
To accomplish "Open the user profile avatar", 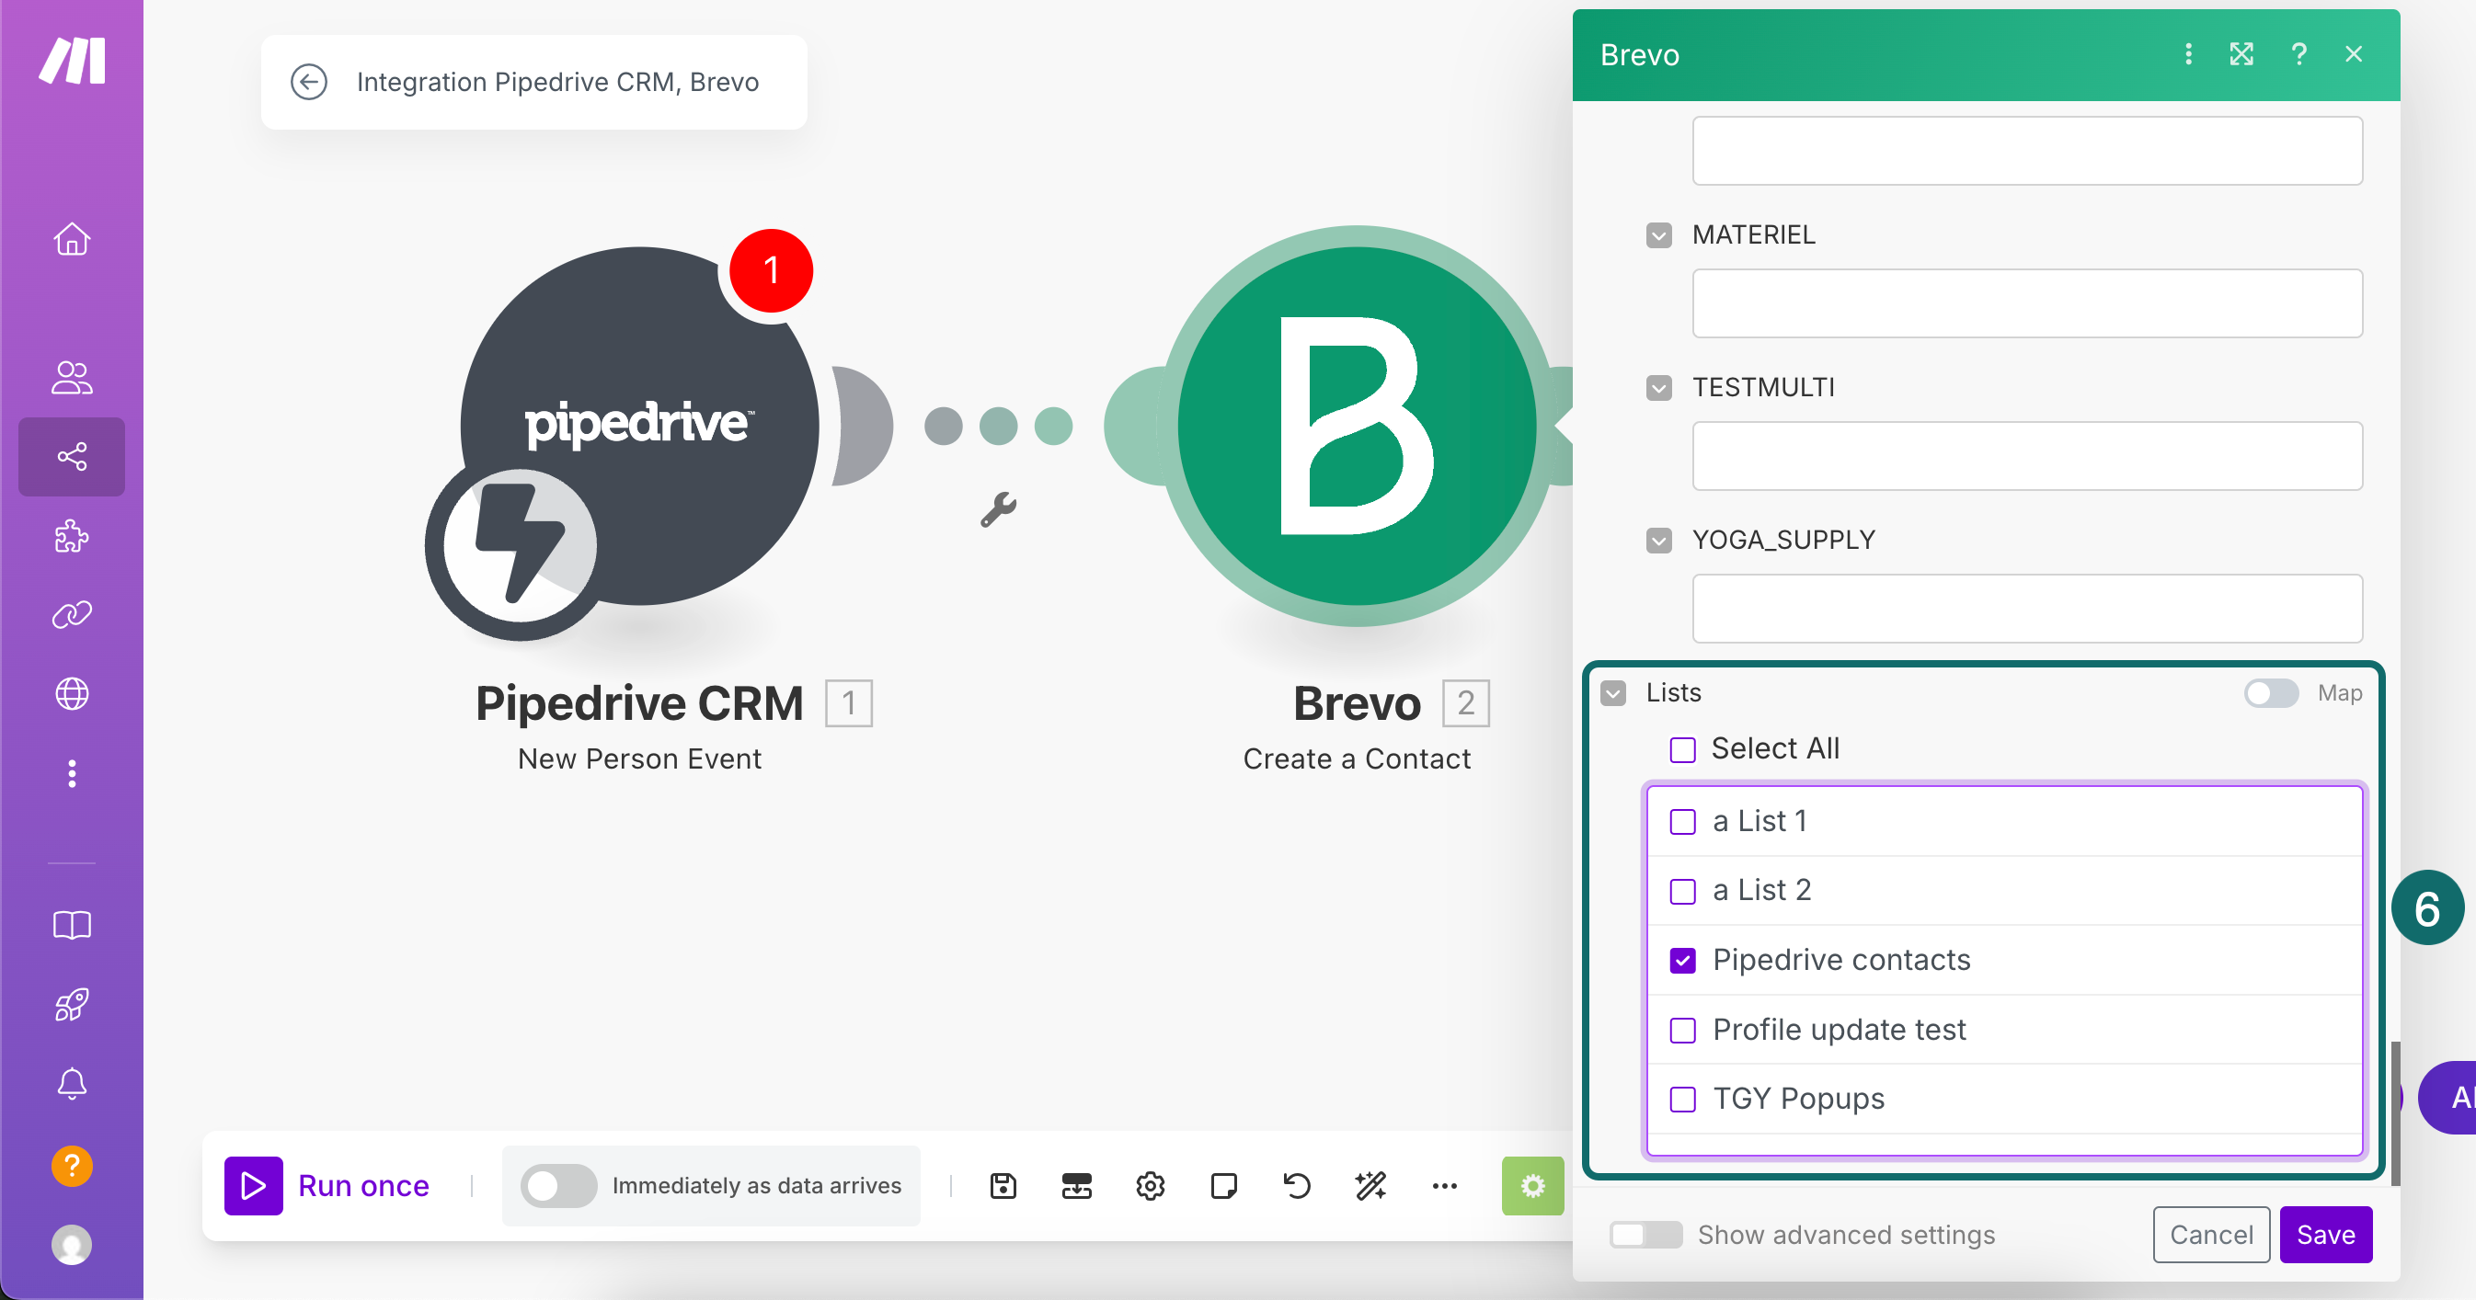I will click(x=72, y=1245).
